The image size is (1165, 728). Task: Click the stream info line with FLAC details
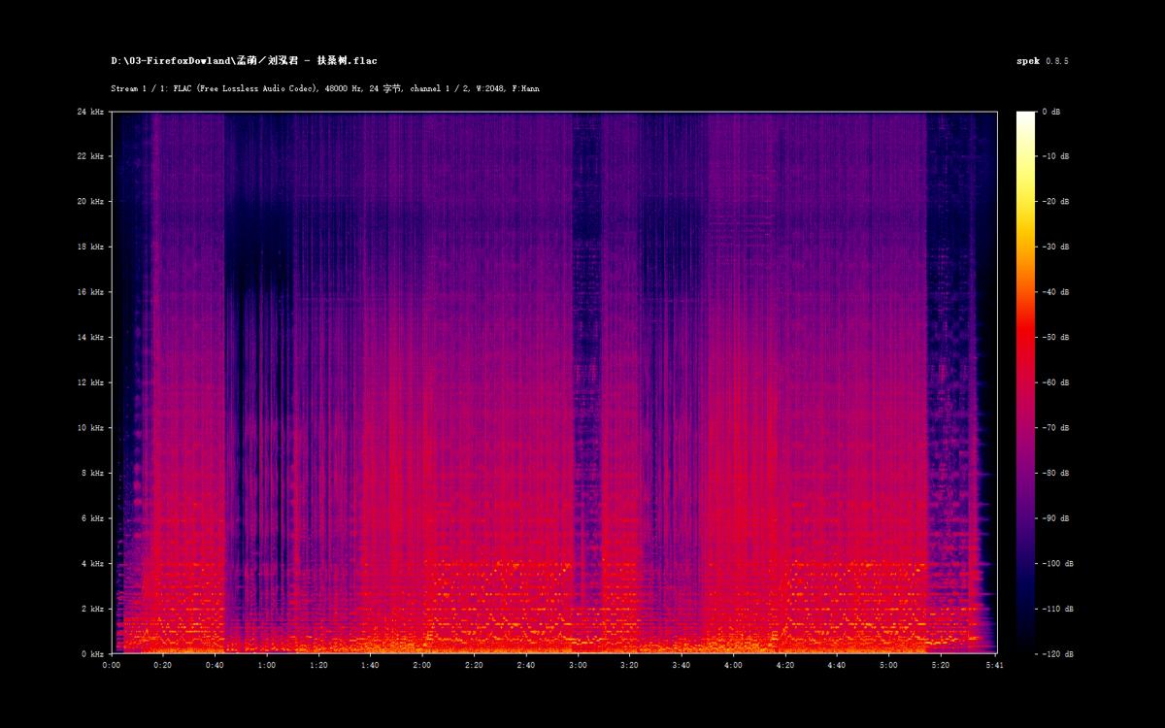coord(324,88)
